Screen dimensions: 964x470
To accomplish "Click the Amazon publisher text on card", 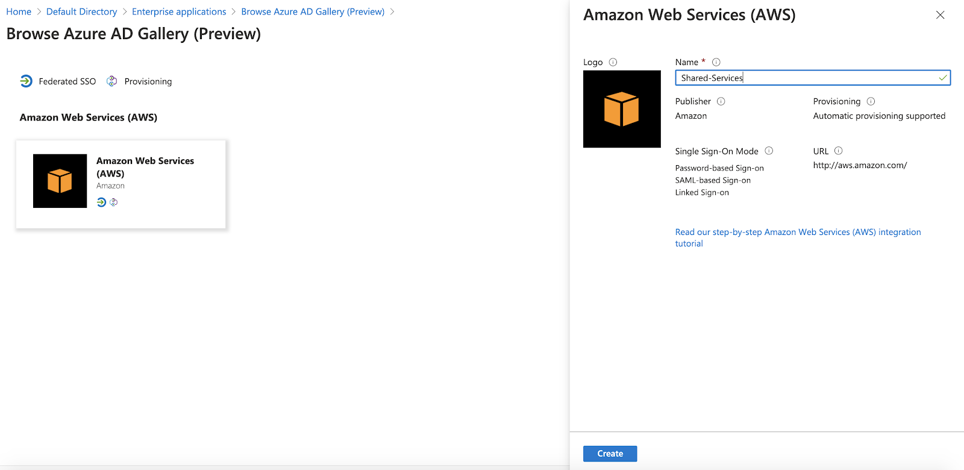I will coord(110,186).
